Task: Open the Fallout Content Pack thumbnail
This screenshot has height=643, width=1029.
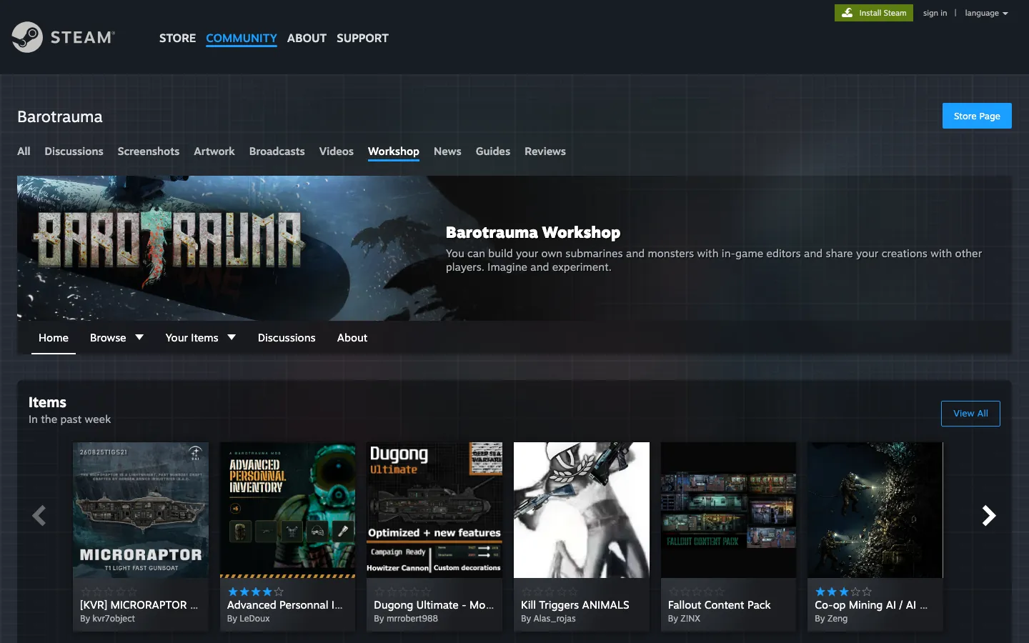Action: click(728, 510)
